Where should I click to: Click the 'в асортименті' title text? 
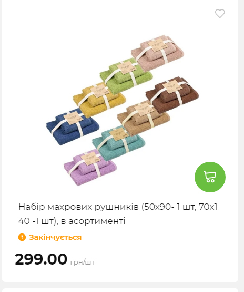point(93,221)
